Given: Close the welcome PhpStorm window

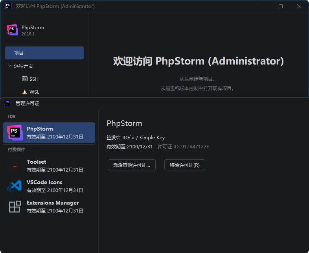Looking at the screenshot, I should (x=299, y=6).
